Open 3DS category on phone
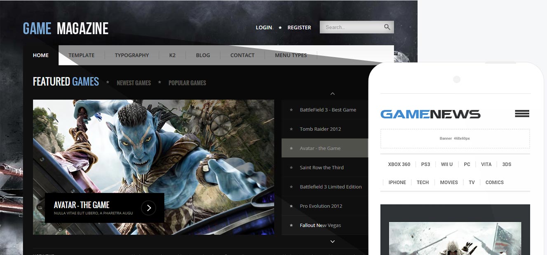 click(x=507, y=164)
